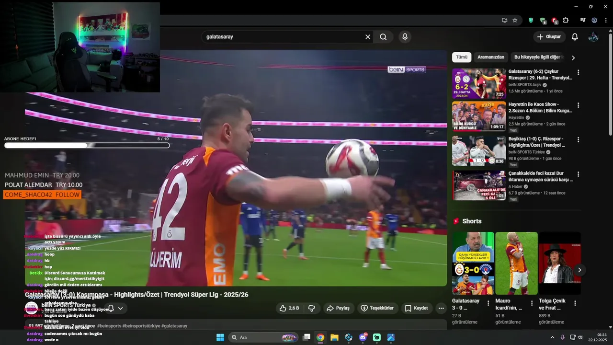Click the Teşekkürler thanks button

377,308
